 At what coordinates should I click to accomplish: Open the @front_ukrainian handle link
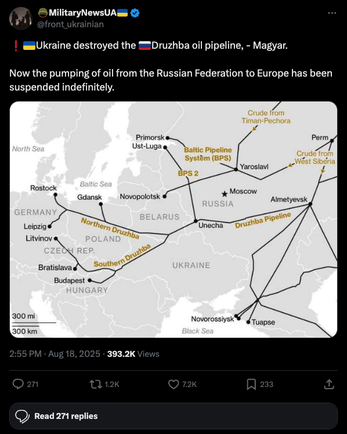pos(71,24)
